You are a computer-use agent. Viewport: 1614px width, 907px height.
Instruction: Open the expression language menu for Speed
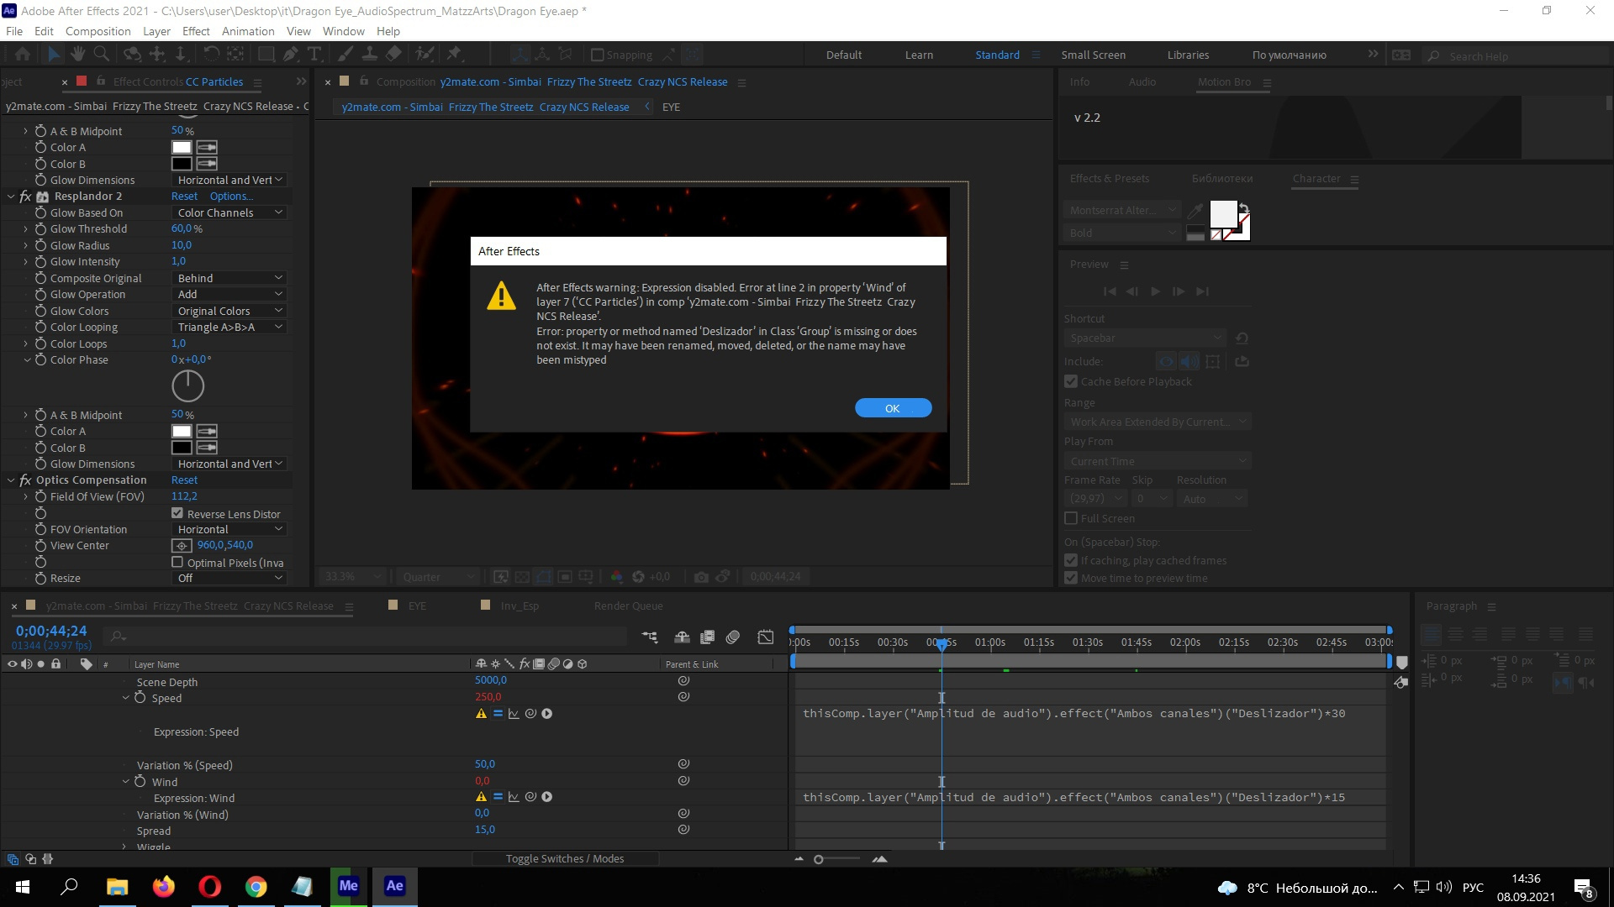(x=547, y=714)
